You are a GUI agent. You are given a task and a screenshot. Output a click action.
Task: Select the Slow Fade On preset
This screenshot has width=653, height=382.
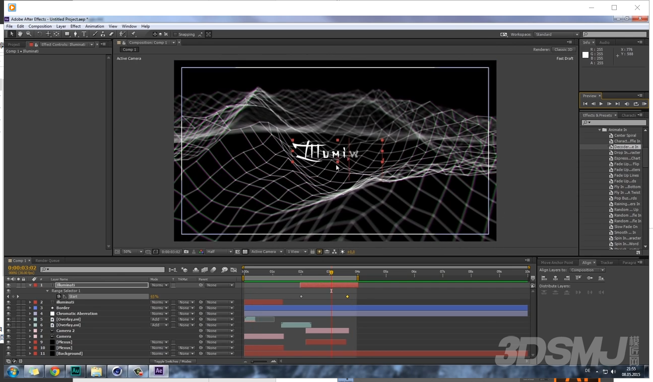click(x=626, y=227)
